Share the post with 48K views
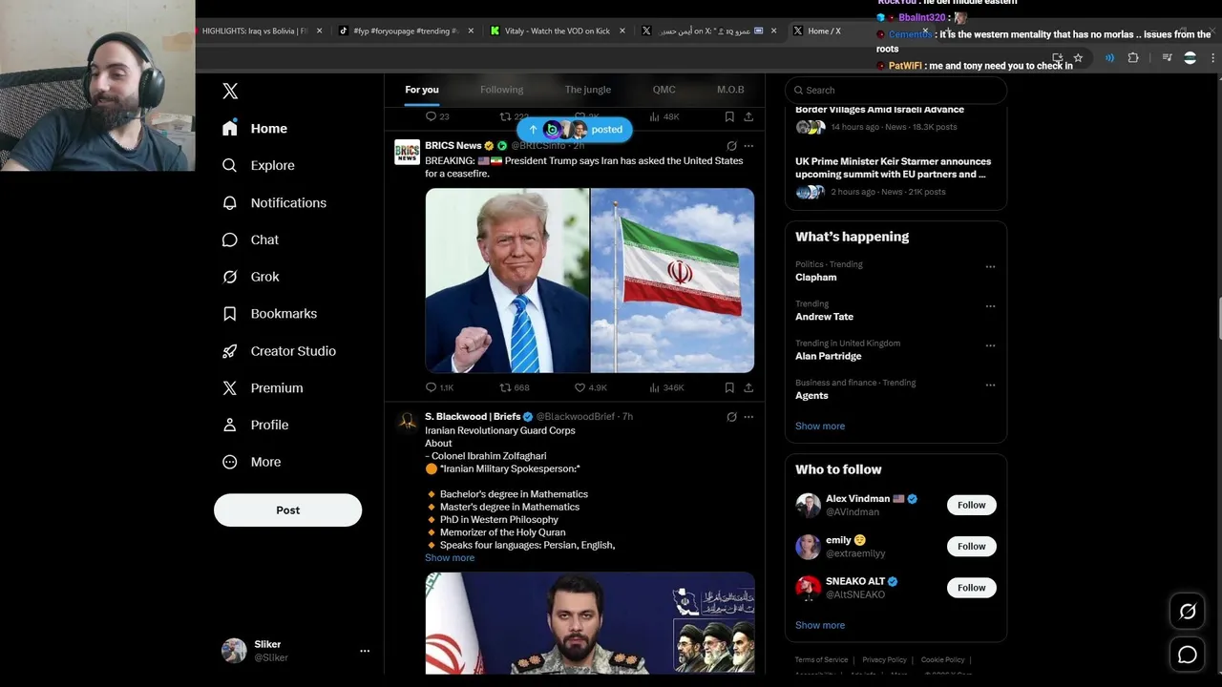 tap(748, 116)
